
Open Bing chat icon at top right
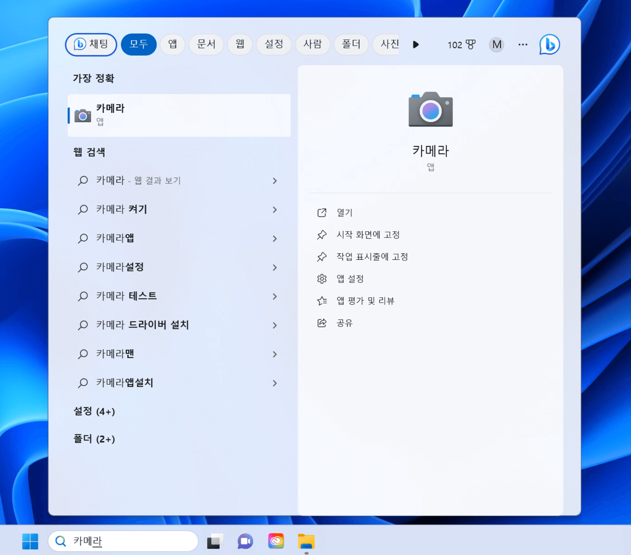(549, 45)
